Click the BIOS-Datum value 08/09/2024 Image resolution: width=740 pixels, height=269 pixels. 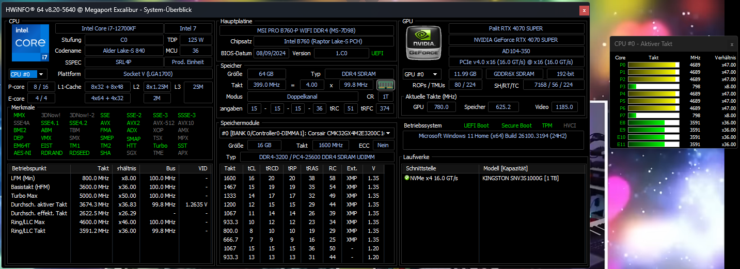[x=271, y=53]
